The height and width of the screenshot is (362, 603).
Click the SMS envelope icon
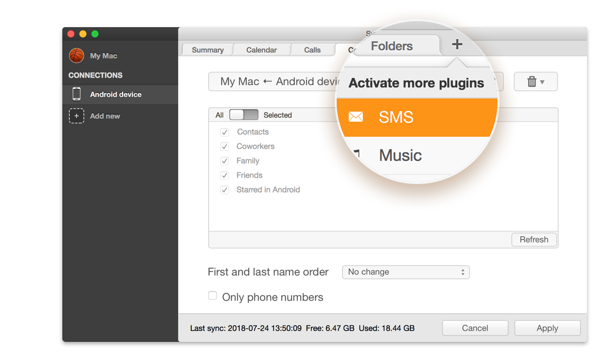[356, 117]
